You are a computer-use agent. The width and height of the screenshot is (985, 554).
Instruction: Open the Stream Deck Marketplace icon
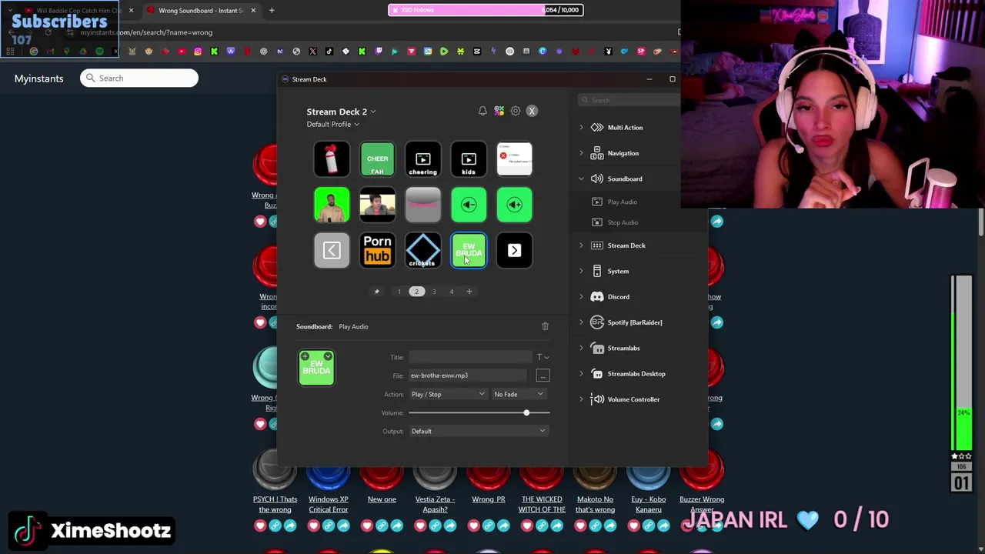click(499, 111)
